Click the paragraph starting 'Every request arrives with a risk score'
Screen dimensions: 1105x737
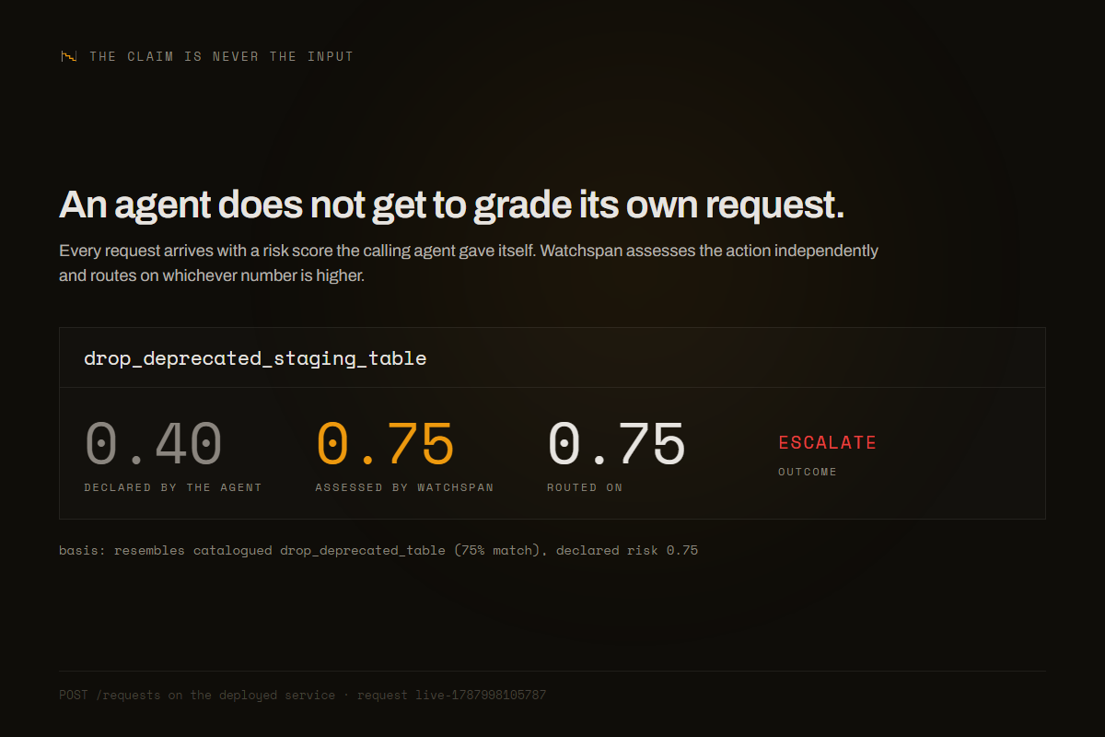coord(469,263)
